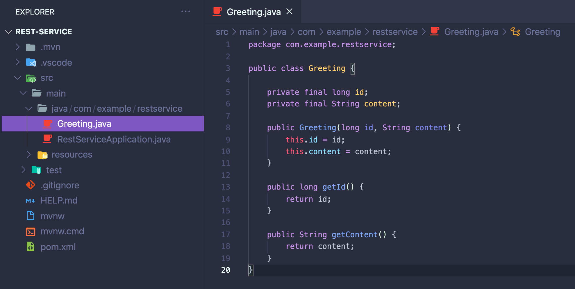Click restservice in the breadcrumb path
Screen dimensions: 575x289
click(x=395, y=32)
